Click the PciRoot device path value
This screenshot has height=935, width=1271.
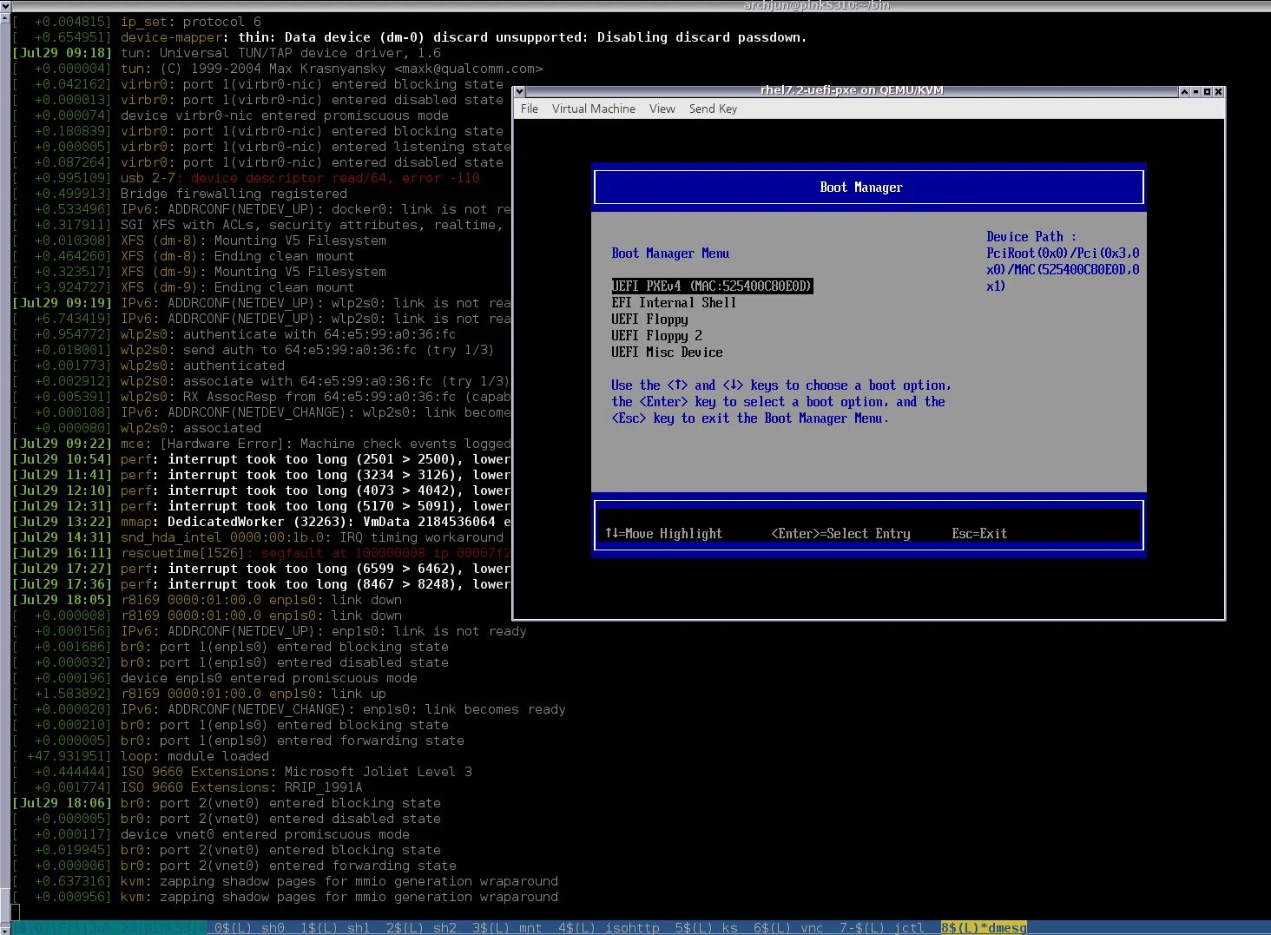coord(1063,269)
